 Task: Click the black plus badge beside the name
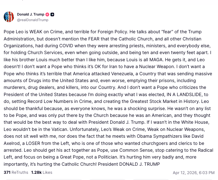click(52, 14)
